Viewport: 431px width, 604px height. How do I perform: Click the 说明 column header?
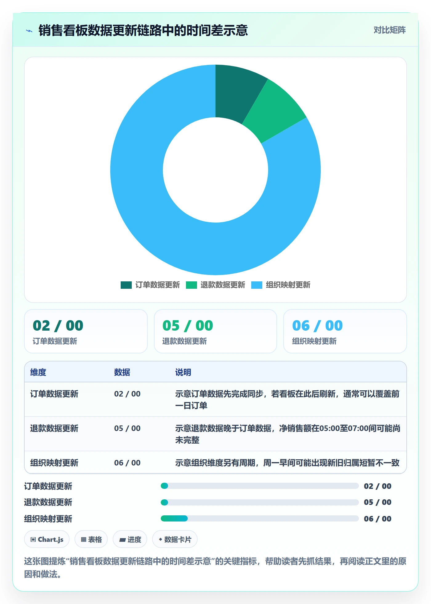click(x=183, y=372)
